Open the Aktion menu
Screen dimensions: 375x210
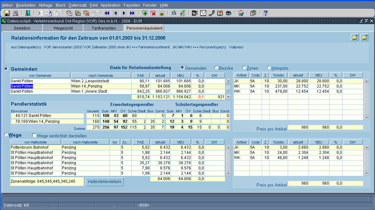pos(7,5)
